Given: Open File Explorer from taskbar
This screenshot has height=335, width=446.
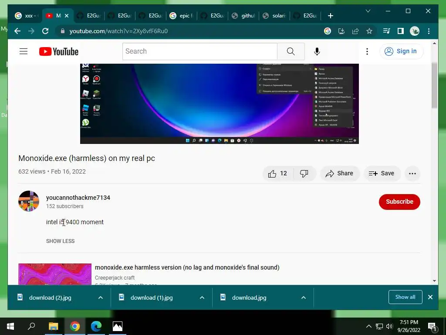Looking at the screenshot, I should pos(53,326).
